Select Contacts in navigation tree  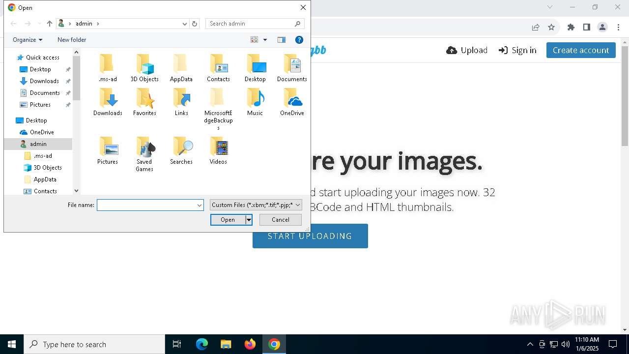[x=45, y=191]
